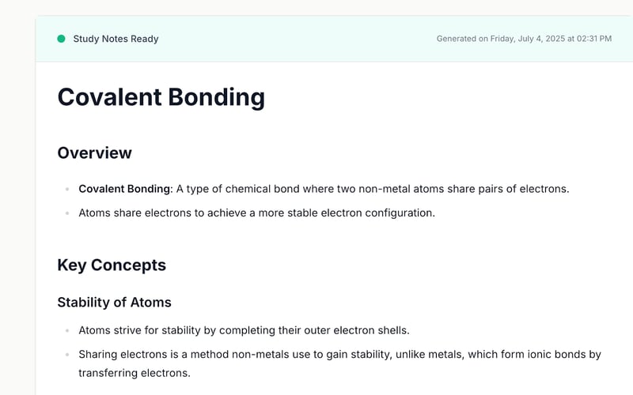The height and width of the screenshot is (395, 633).
Task: Click the bold Covalent Bonding term
Action: 124,189
